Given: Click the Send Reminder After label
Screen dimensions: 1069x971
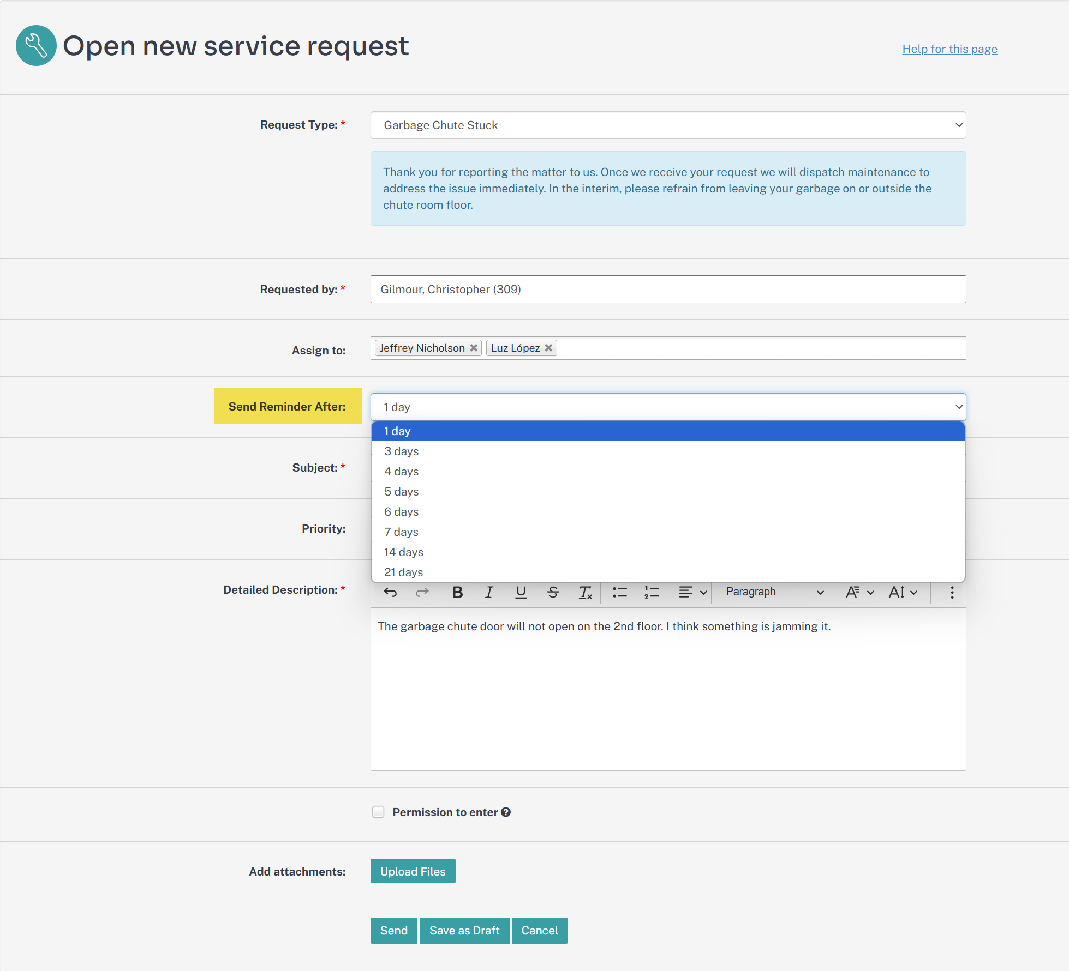Looking at the screenshot, I should [x=287, y=407].
